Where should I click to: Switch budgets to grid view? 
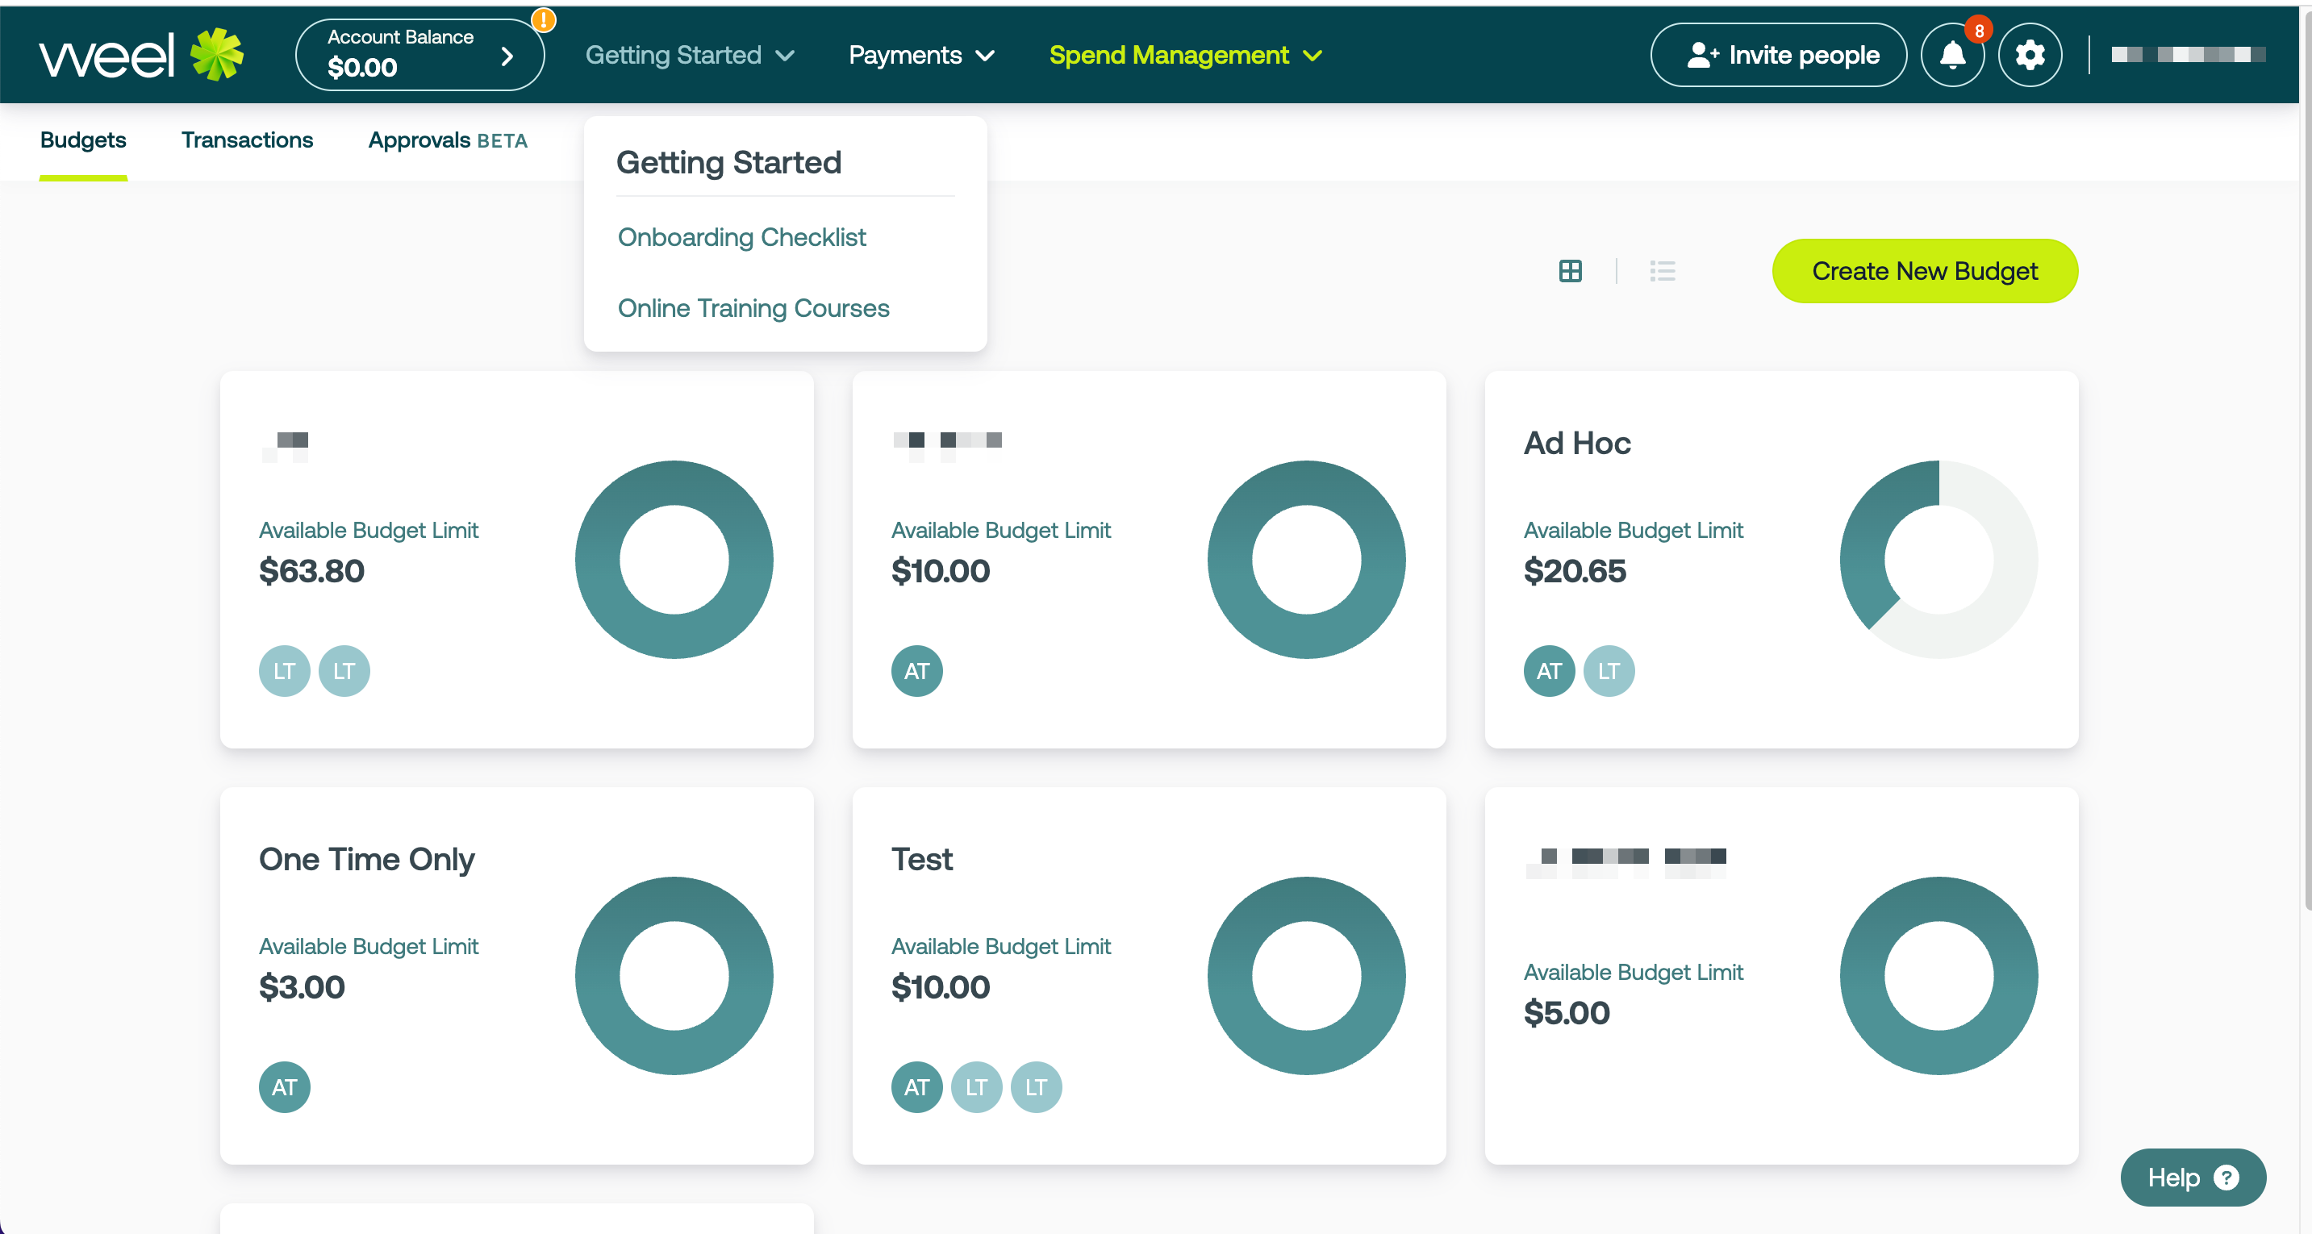point(1570,271)
